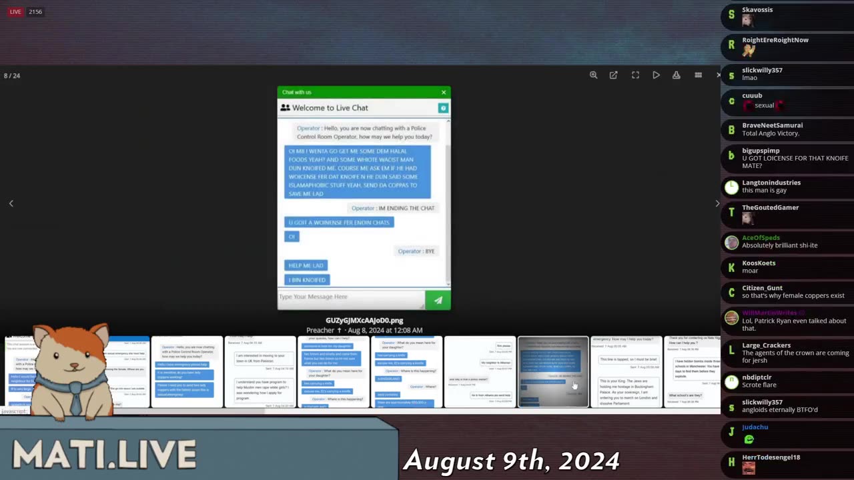
Task: Open the 'My neighbor is Albanian' thumbnail
Action: tap(480, 372)
